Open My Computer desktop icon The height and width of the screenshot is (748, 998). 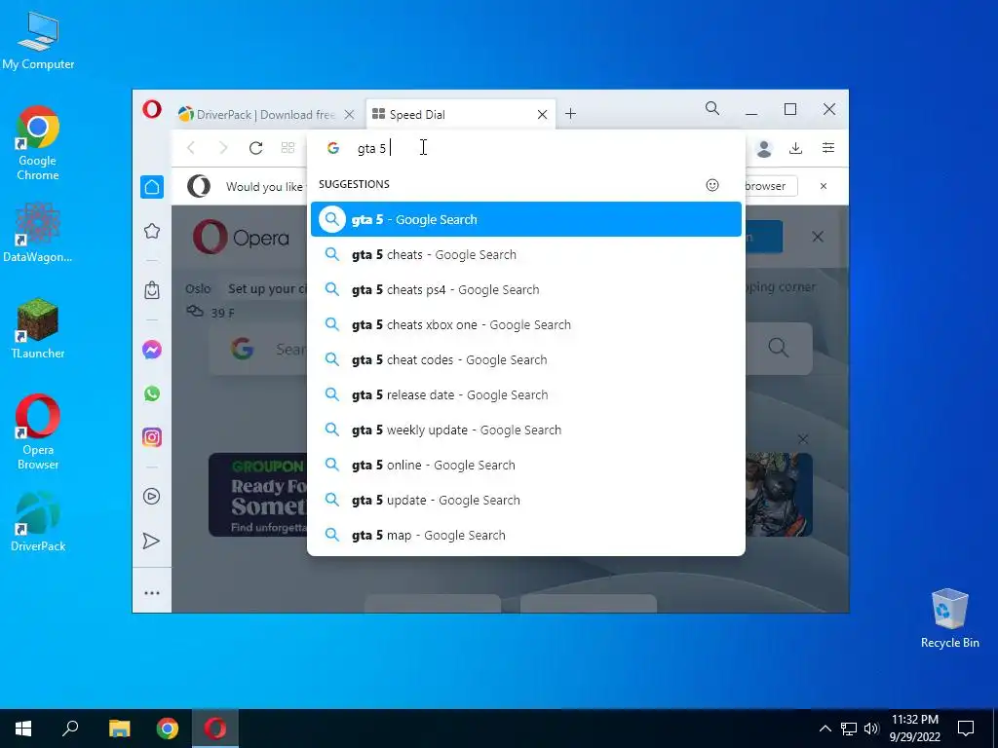pyautogui.click(x=38, y=41)
